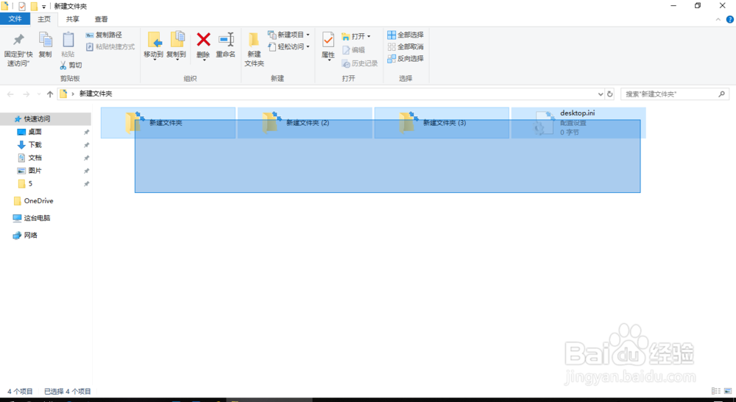Click Select none (全部取消)

coord(406,46)
